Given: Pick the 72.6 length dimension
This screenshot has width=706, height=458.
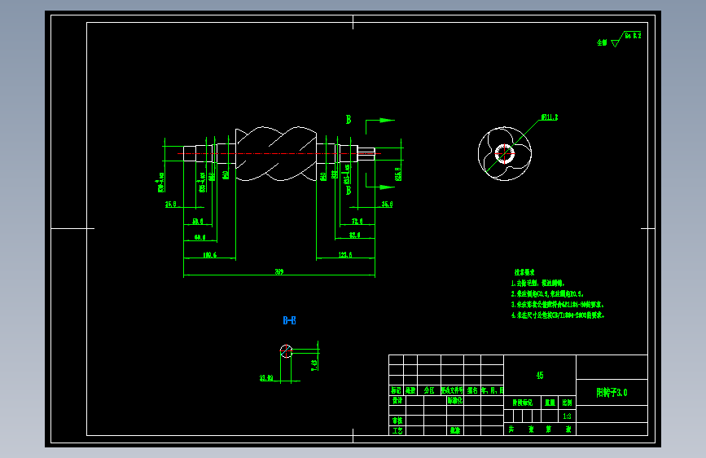Looking at the screenshot, I should [357, 222].
